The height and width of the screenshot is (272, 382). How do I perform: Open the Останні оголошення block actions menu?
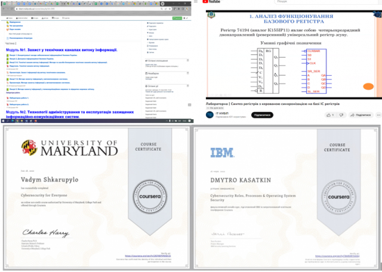(188, 60)
